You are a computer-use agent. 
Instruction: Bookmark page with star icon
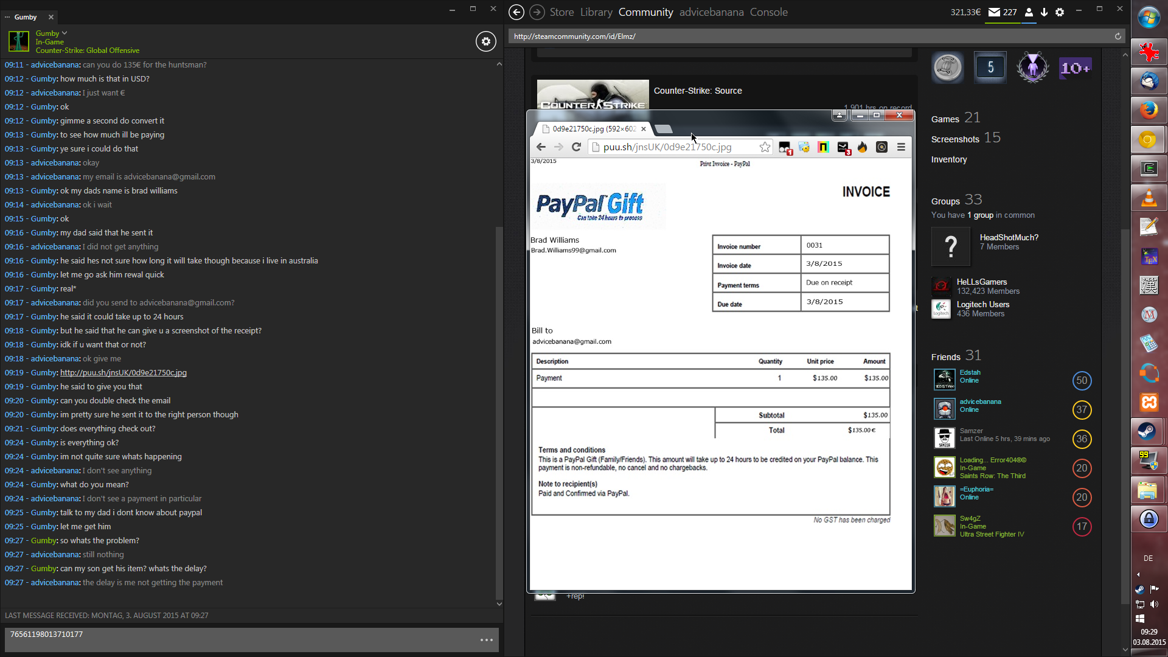(x=765, y=147)
